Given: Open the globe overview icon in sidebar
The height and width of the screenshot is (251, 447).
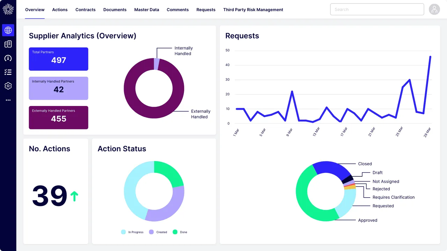Looking at the screenshot, I should coord(8,30).
